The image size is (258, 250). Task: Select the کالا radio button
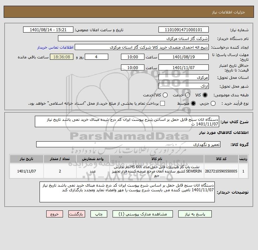click(x=205, y=95)
